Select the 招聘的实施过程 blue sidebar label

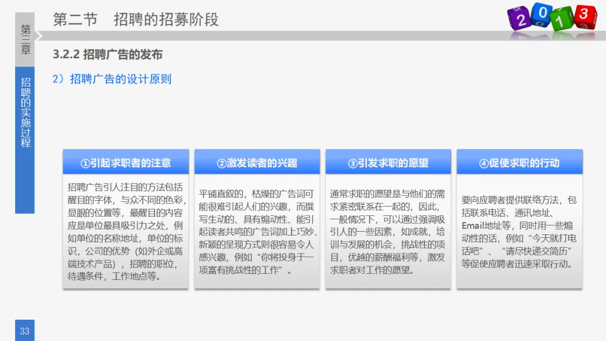pos(25,140)
